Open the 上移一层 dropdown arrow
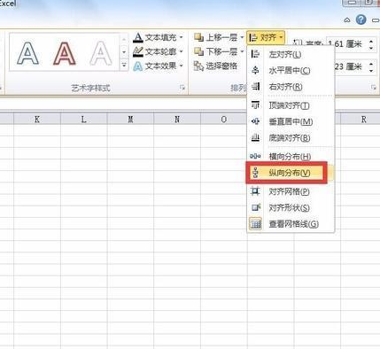This screenshot has height=349, width=380. coord(242,37)
